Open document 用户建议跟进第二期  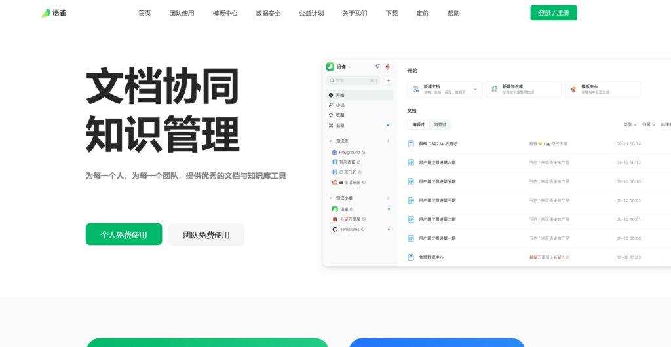(x=437, y=219)
